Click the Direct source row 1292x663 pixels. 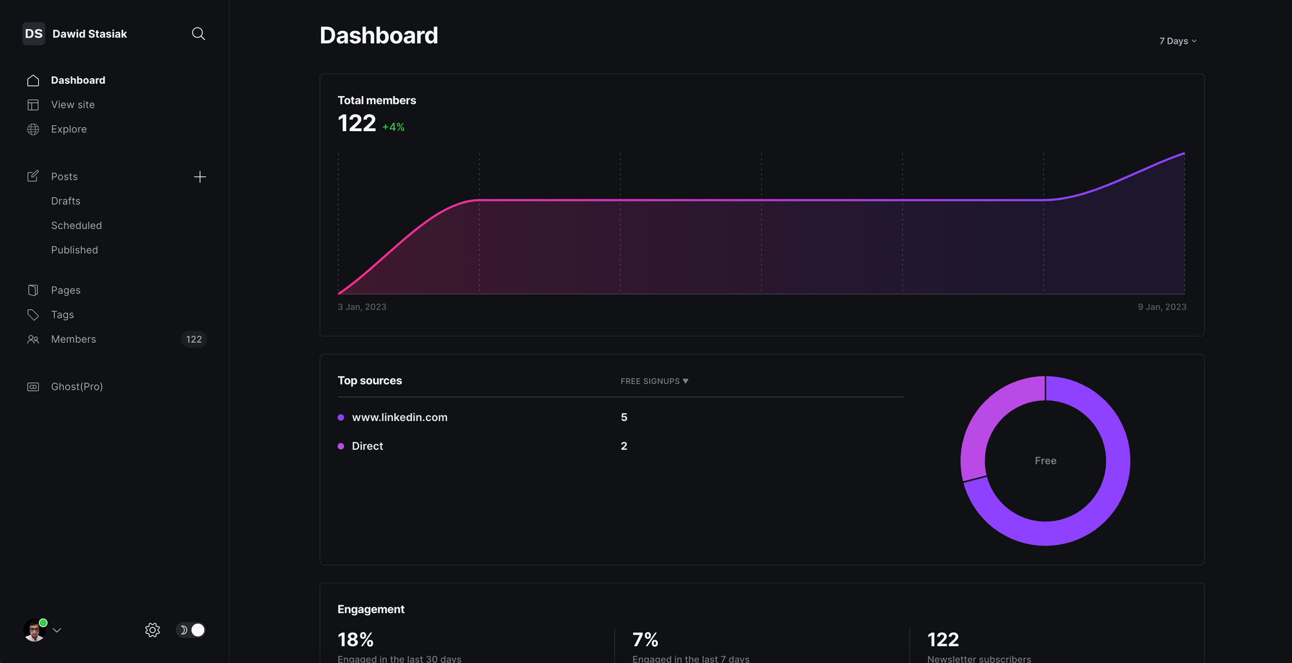point(620,446)
